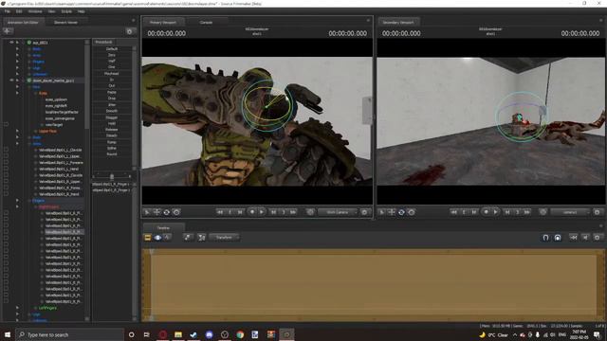Select the Secondary Viewport tab
Viewport: 607px width, 341px height.
(398, 23)
